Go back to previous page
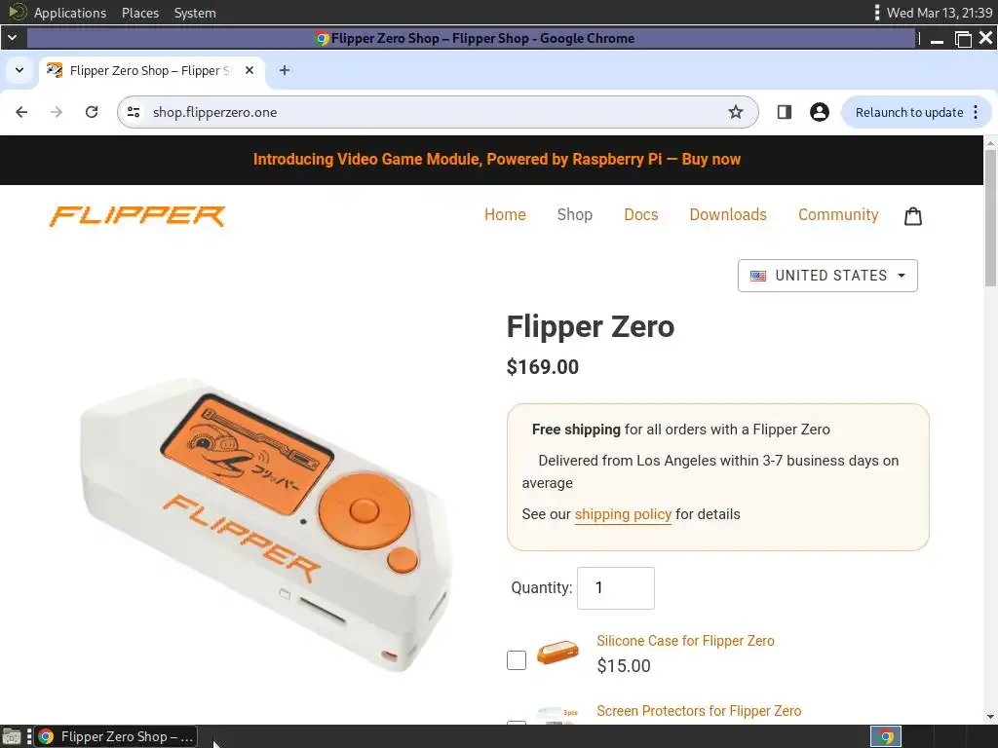998x748 pixels. 21,113
